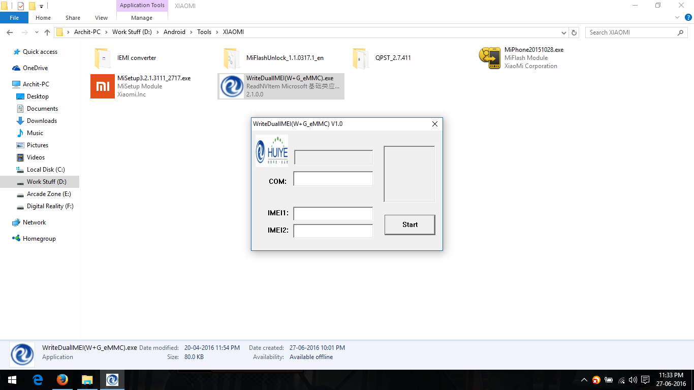The image size is (694, 390).
Task: Navigate back with the Back arrow
Action: 9,32
